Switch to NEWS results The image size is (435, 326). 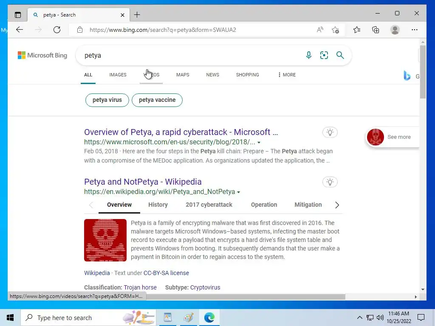[x=212, y=75]
